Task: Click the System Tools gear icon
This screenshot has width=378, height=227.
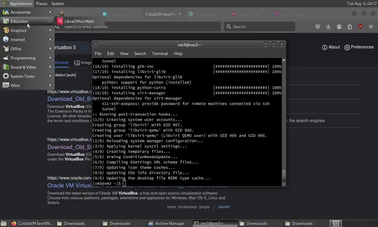Action: (6, 76)
